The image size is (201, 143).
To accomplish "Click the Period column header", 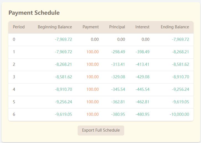I will pos(19,27).
